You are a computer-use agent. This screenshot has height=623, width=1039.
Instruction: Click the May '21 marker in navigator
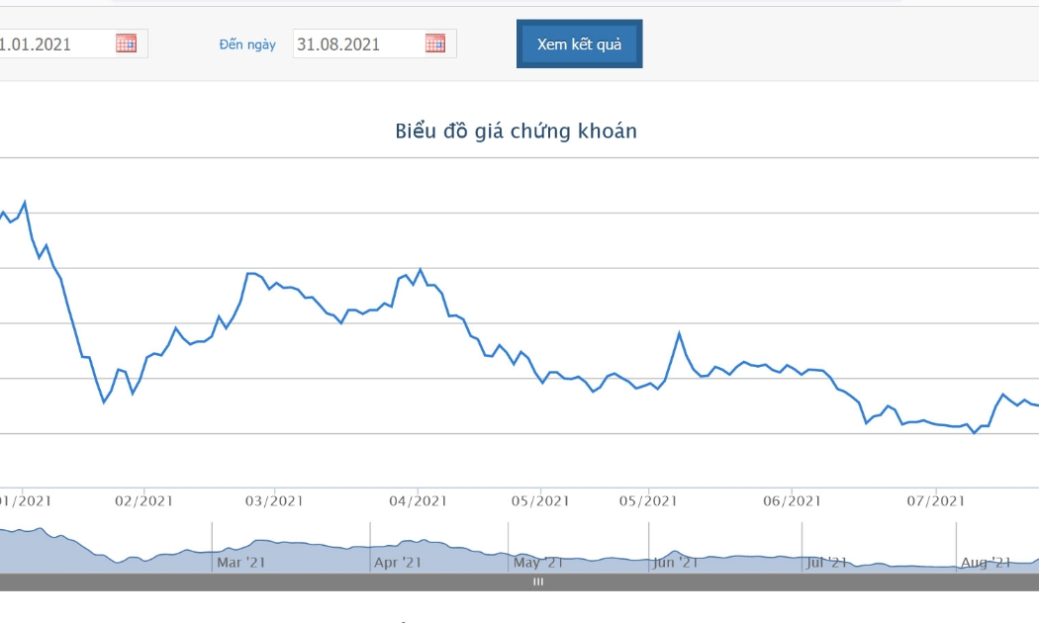[537, 562]
